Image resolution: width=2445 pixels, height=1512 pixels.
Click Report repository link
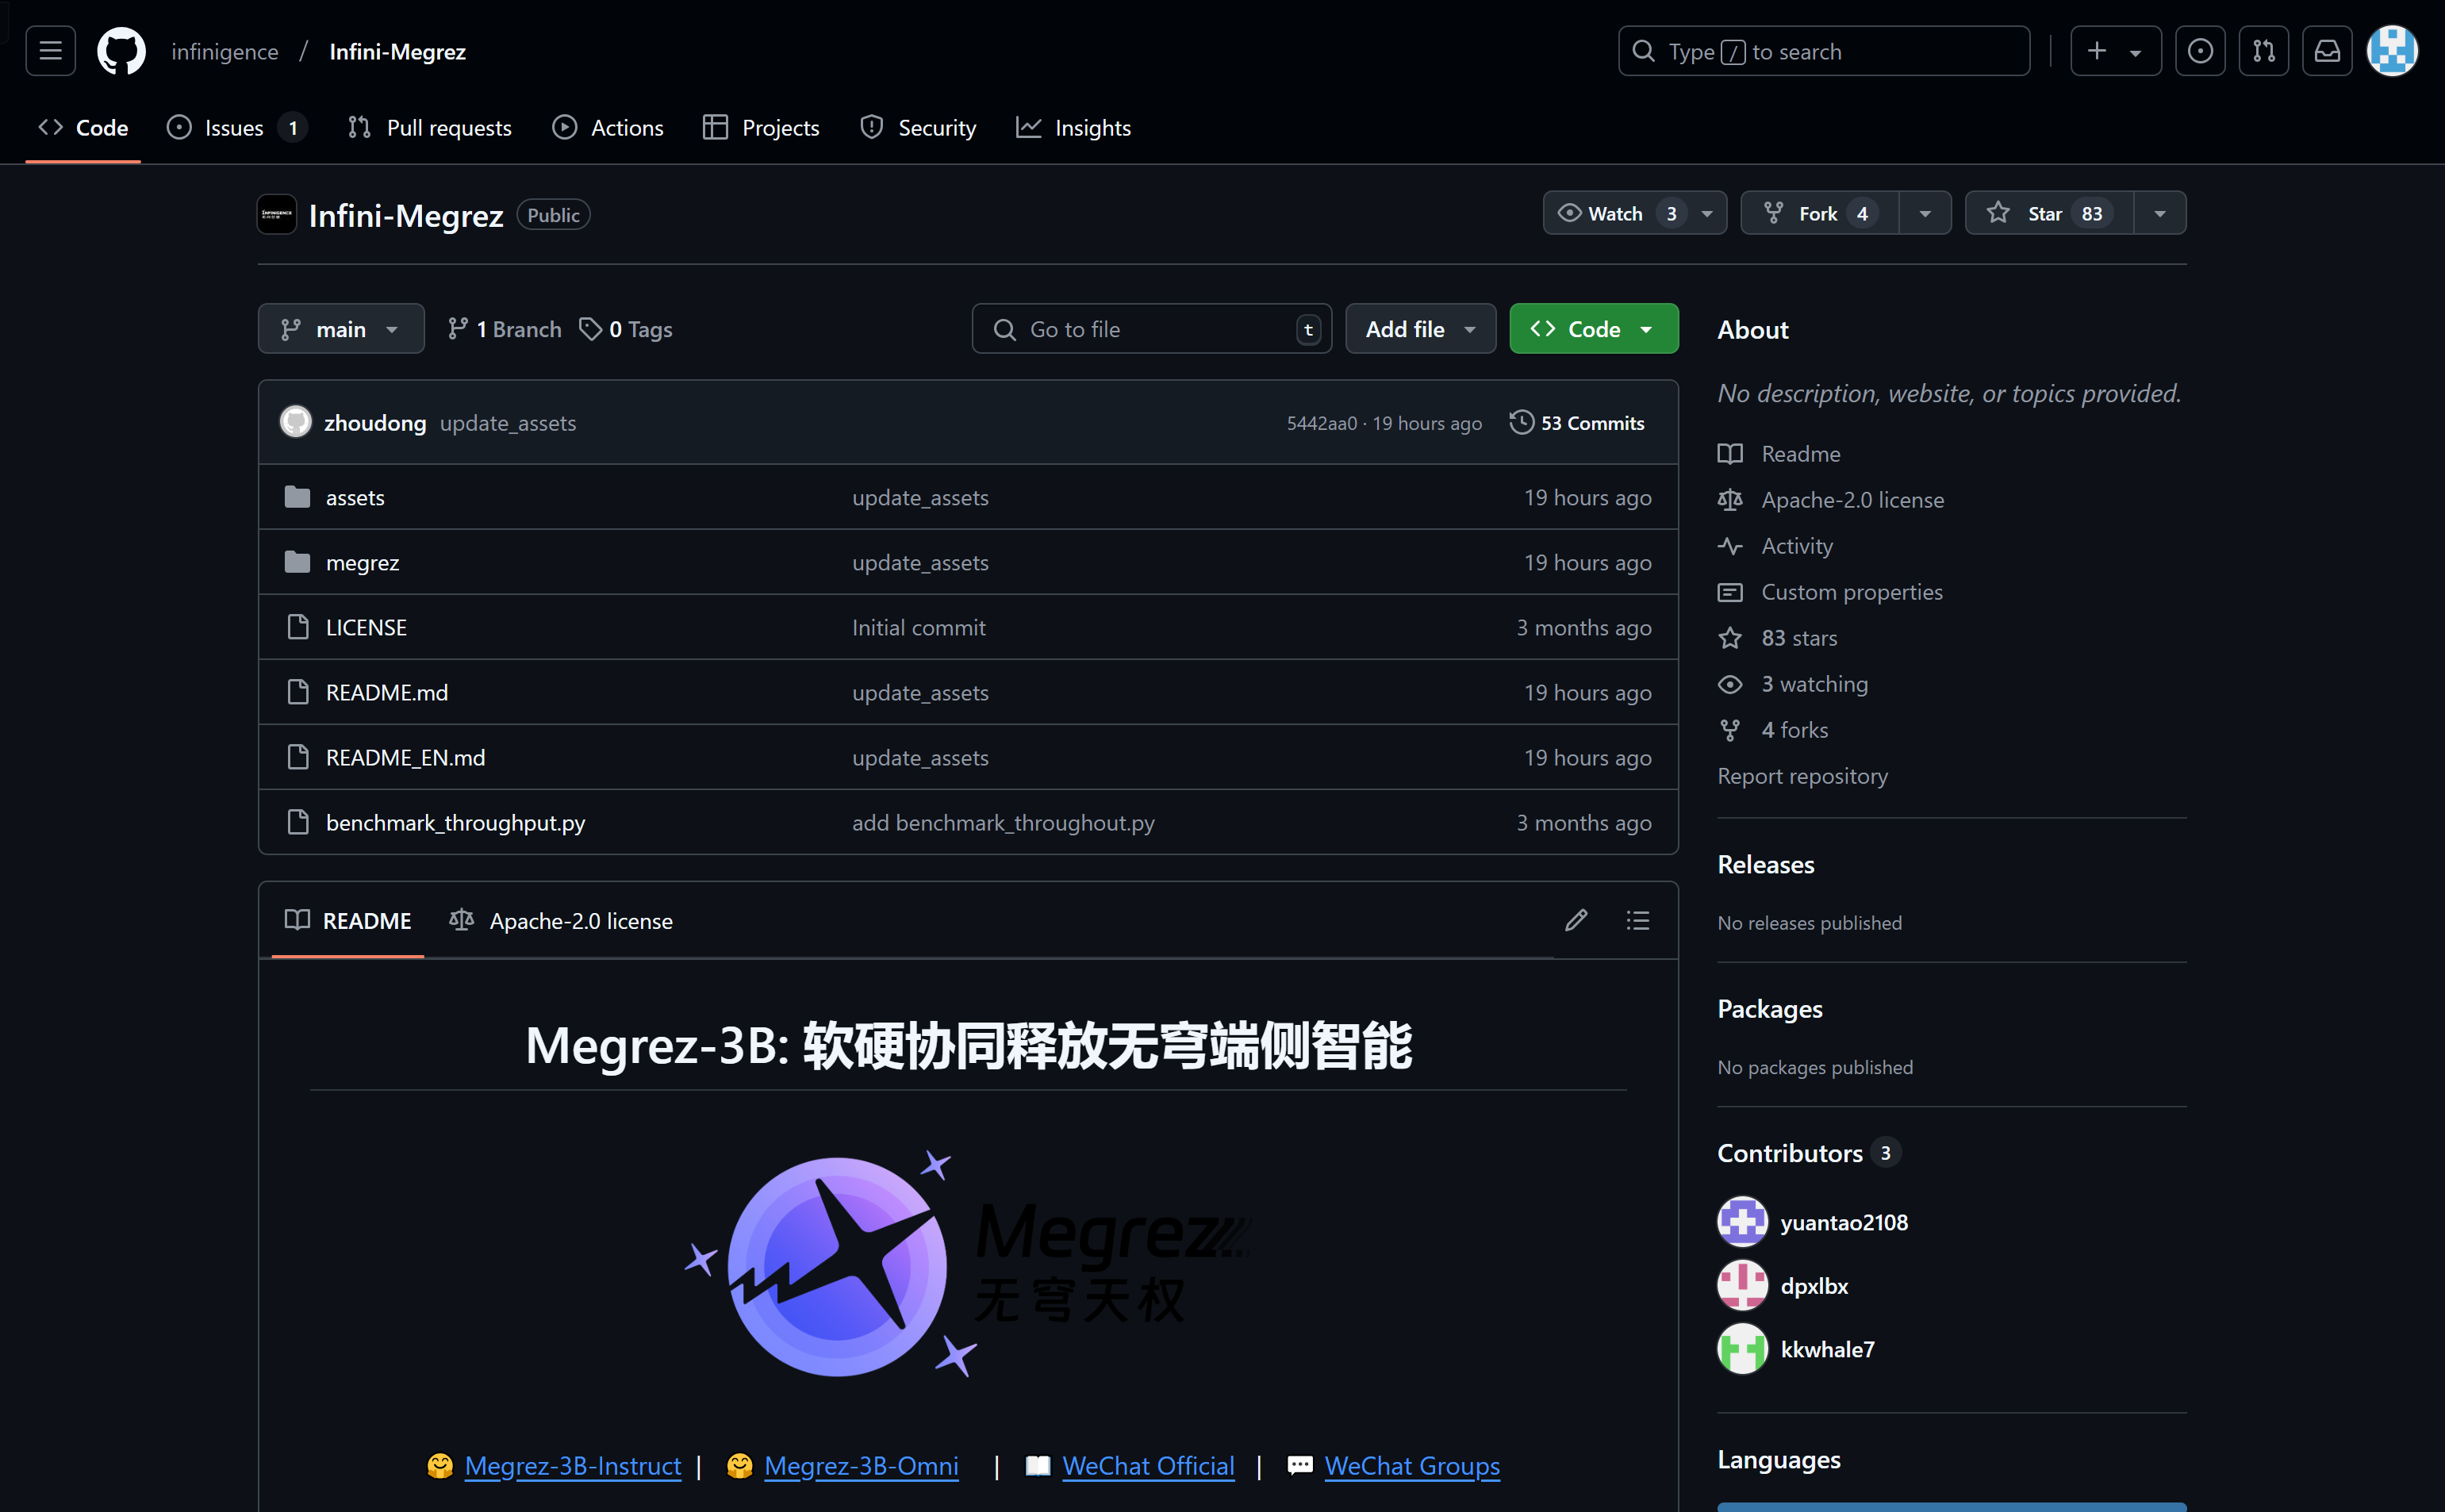(x=1802, y=776)
